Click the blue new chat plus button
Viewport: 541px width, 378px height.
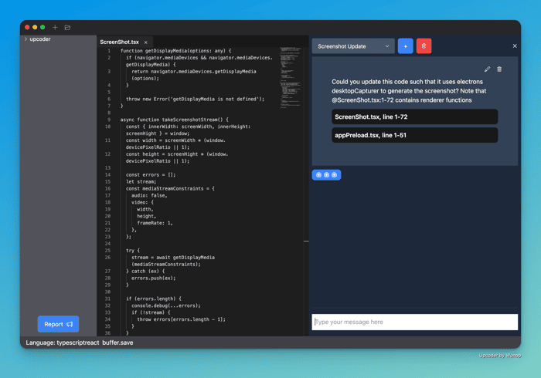click(x=406, y=46)
